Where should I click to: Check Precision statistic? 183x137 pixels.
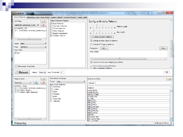pos(51,94)
